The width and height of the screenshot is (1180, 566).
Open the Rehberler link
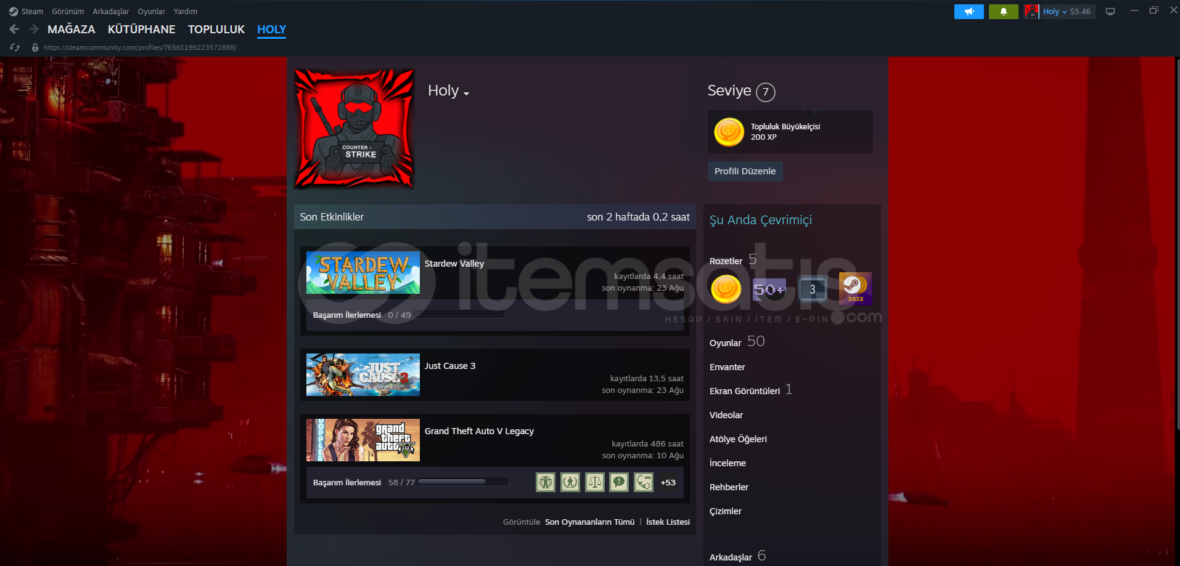click(729, 487)
